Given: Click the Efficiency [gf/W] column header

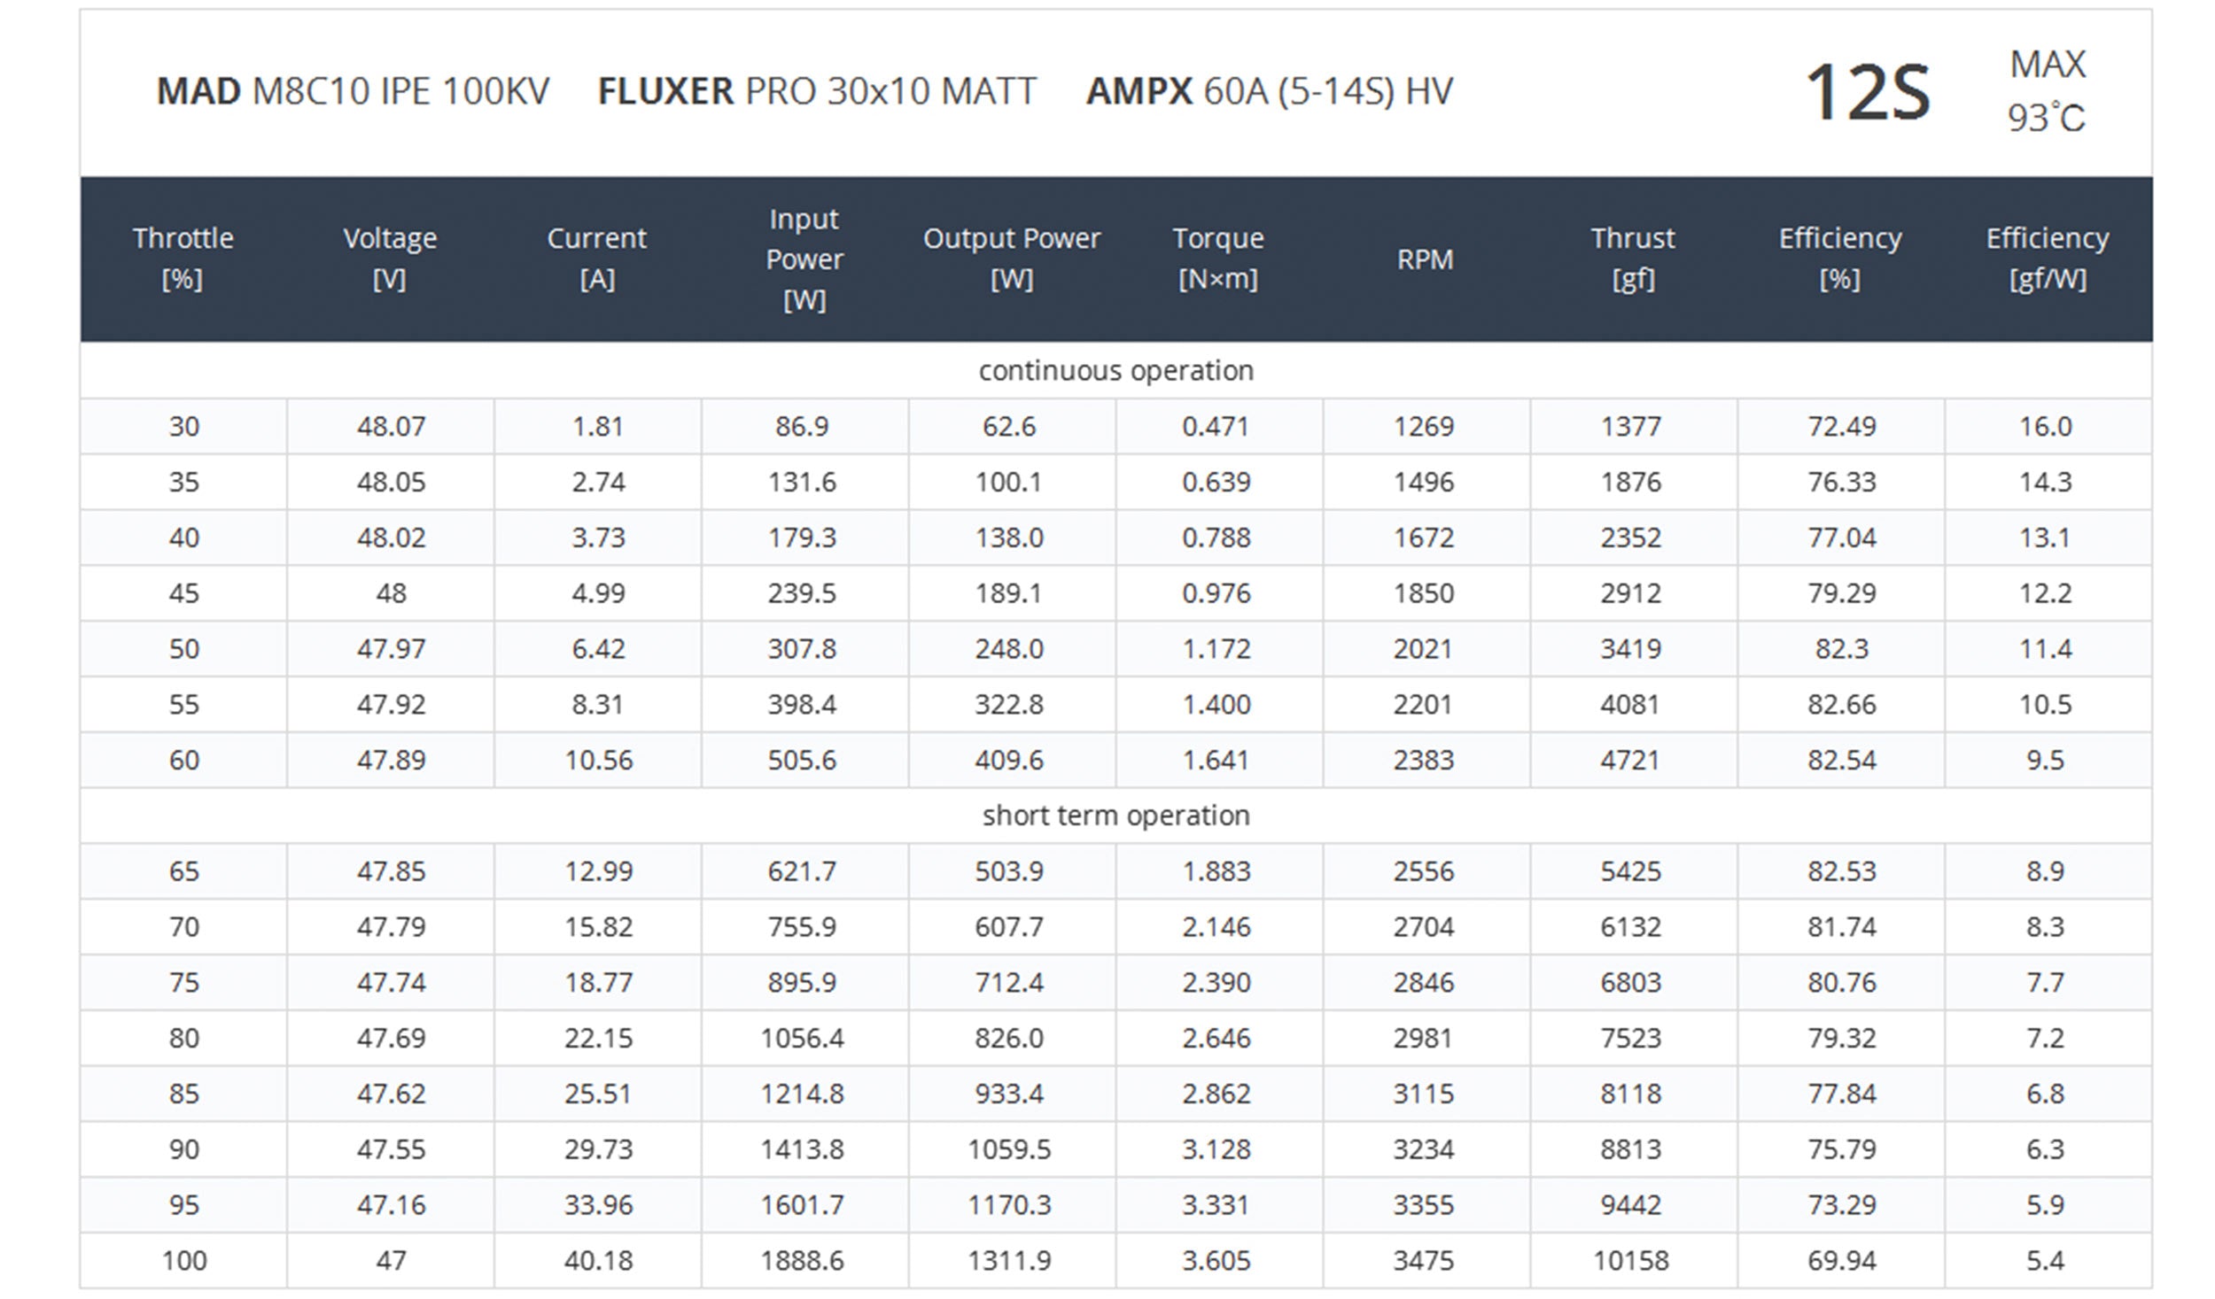Looking at the screenshot, I should pos(2047,259).
